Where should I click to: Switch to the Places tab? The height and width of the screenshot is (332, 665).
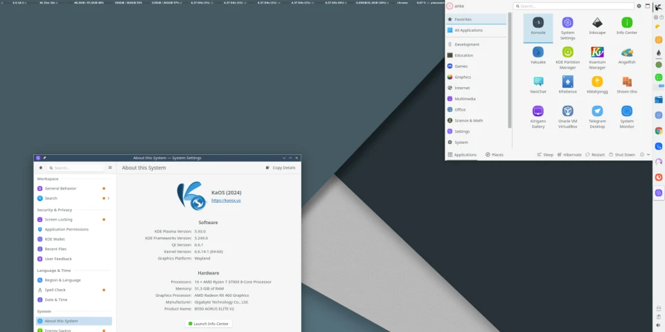point(494,155)
